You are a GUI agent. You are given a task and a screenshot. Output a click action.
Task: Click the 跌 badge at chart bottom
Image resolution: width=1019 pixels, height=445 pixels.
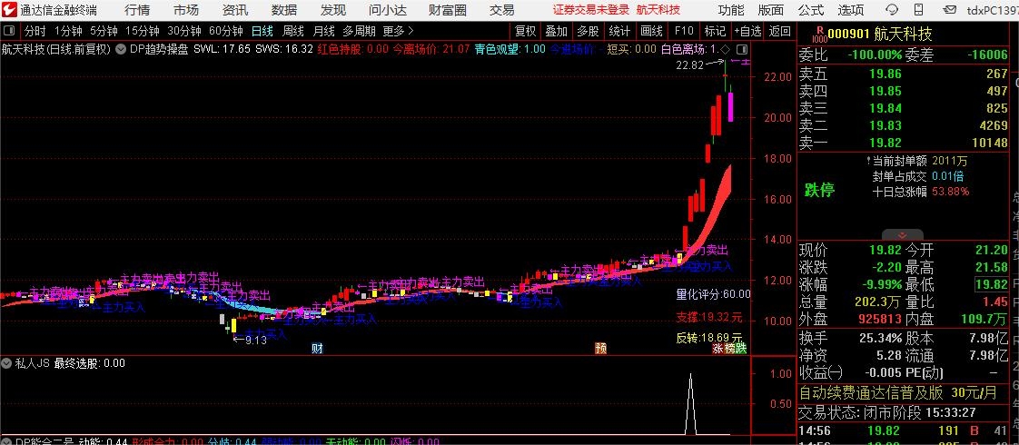point(741,348)
